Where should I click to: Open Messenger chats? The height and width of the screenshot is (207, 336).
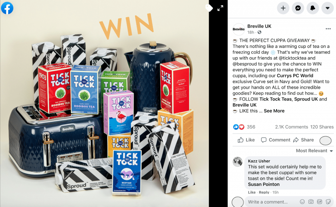click(x=298, y=8)
